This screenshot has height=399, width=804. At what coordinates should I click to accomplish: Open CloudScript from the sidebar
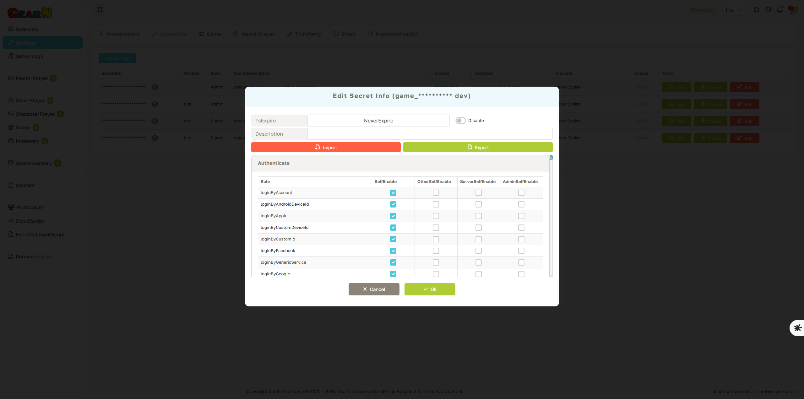[x=30, y=221]
